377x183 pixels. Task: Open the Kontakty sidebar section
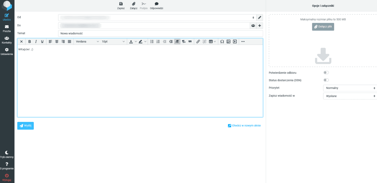click(6, 40)
